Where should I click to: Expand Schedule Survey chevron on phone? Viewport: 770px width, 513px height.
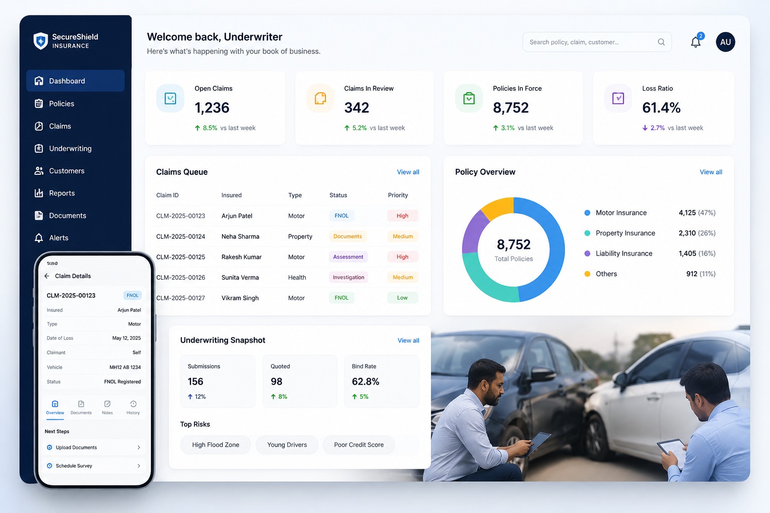coord(139,466)
